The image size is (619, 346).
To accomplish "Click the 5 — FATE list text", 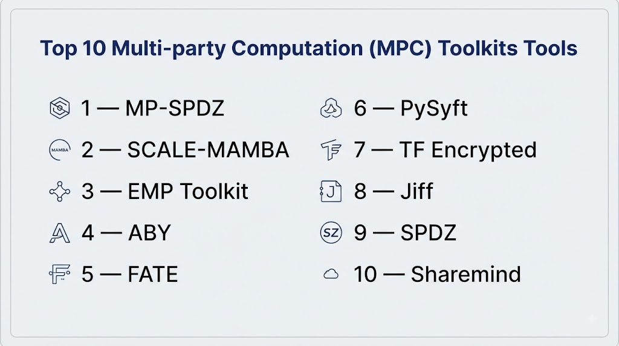I will click(x=129, y=274).
